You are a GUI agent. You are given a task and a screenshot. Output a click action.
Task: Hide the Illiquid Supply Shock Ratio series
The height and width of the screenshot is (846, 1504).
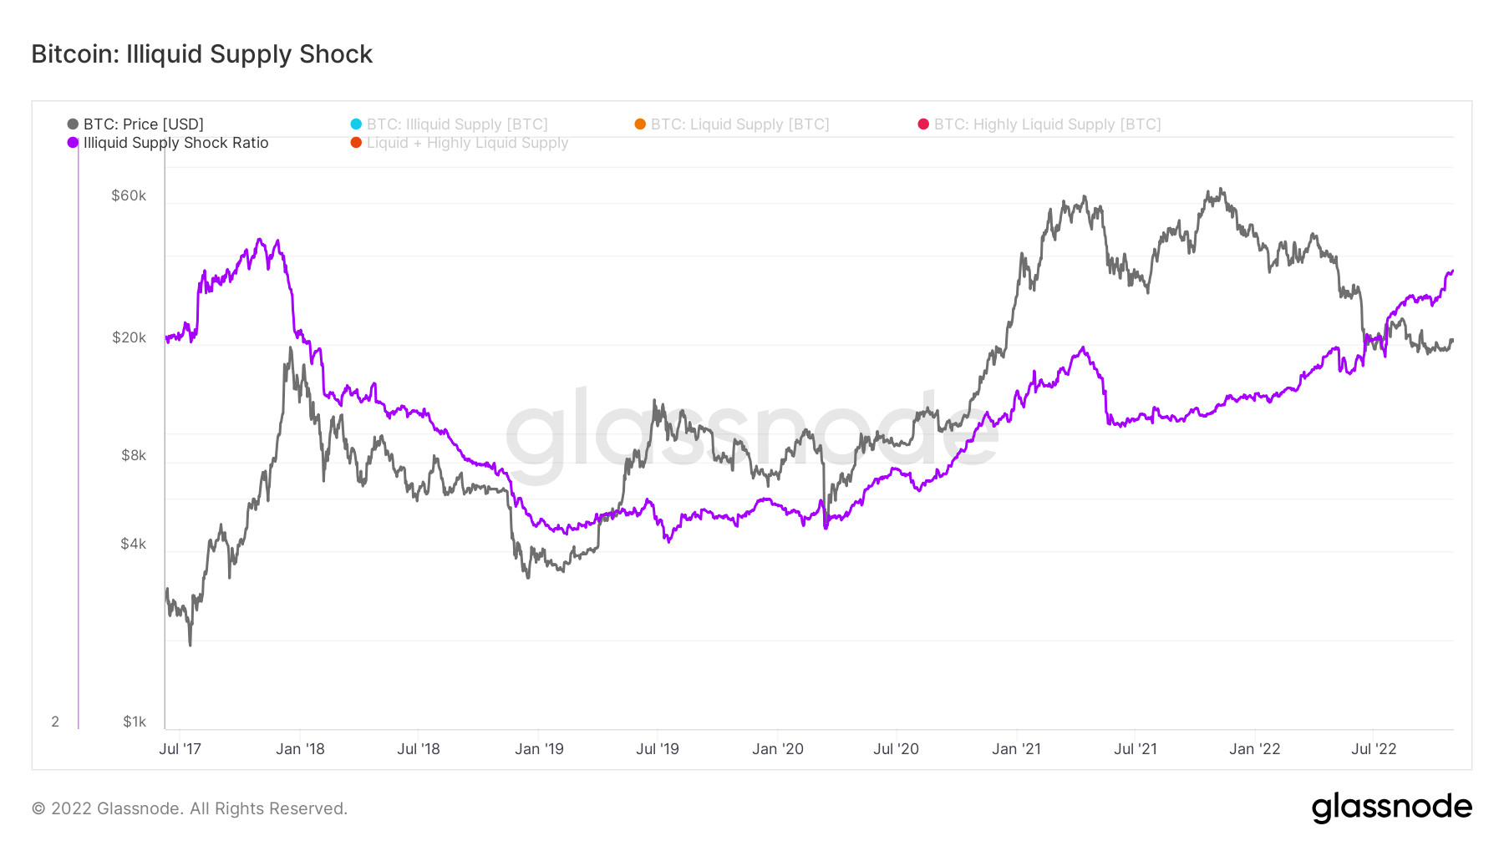[x=175, y=143]
